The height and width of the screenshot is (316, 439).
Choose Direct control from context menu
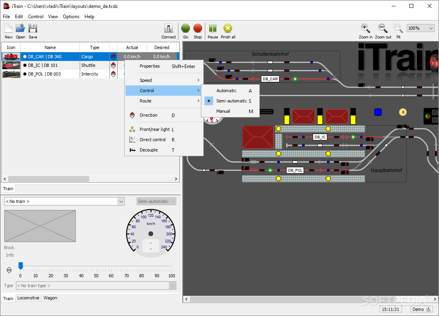pyautogui.click(x=164, y=140)
